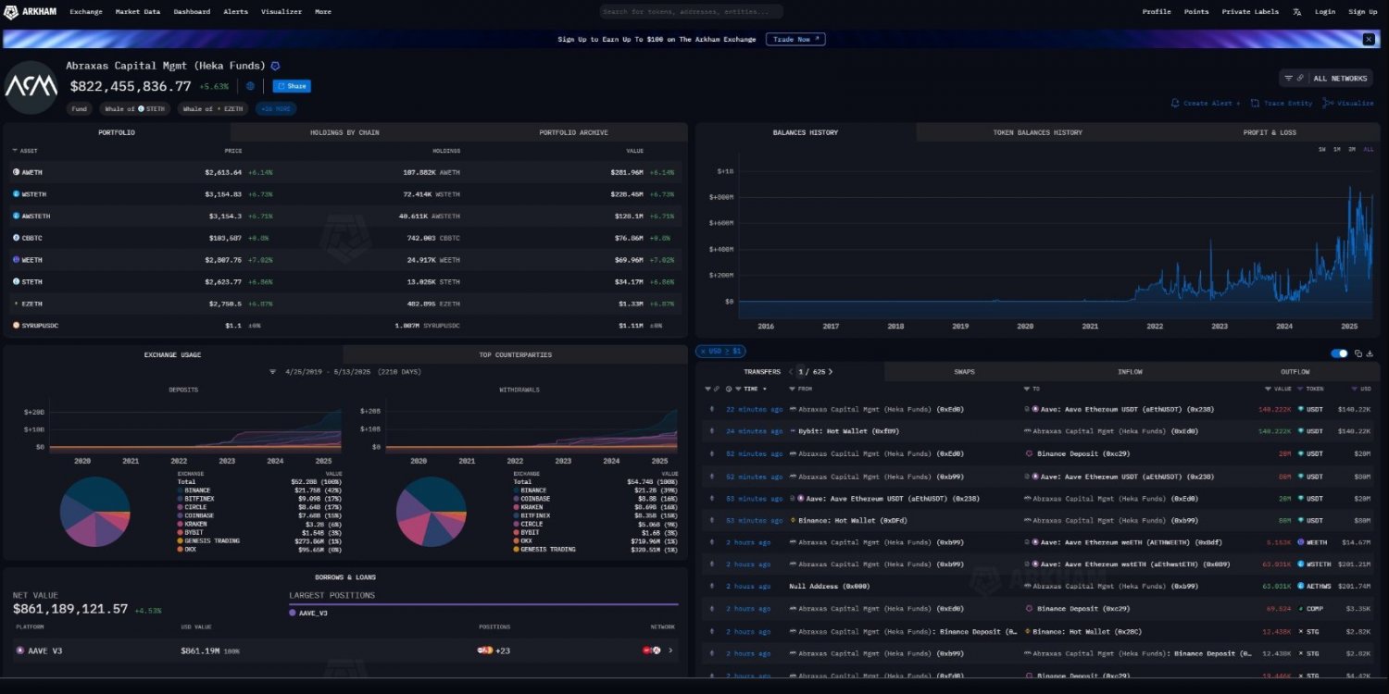The image size is (1389, 694).
Task: Click Trade Now in the promo banner
Action: (795, 39)
